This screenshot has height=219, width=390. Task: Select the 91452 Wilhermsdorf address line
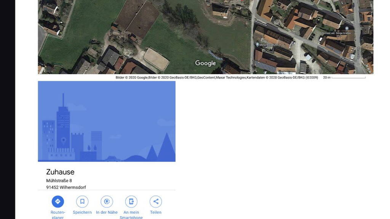tap(66, 187)
